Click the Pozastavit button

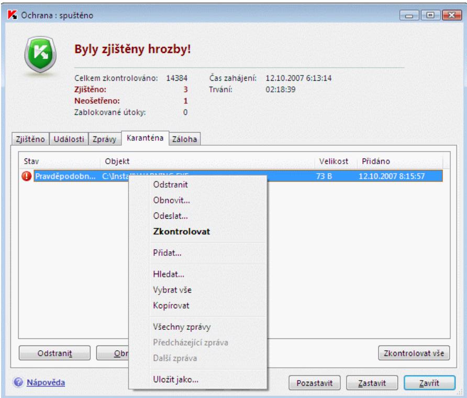tap(314, 383)
